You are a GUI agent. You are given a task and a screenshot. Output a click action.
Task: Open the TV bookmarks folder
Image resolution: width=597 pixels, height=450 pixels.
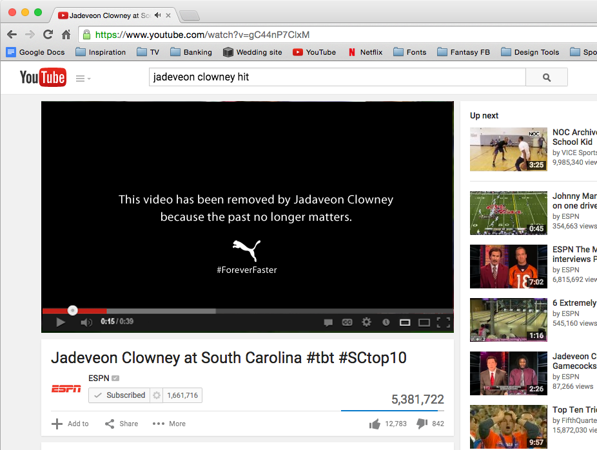tap(148, 52)
